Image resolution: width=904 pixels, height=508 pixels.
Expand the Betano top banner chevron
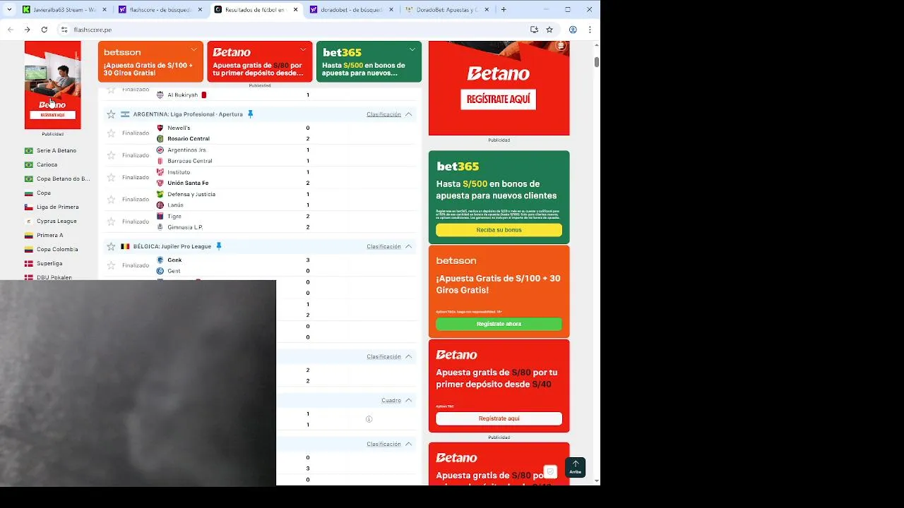(x=303, y=49)
